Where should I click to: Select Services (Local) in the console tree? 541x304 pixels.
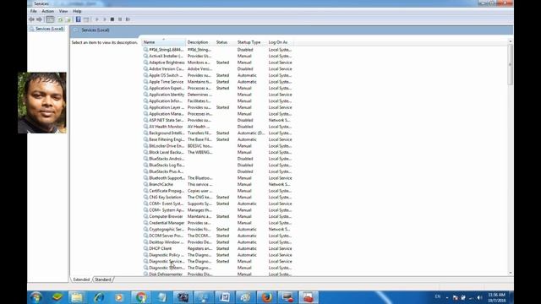(49, 29)
